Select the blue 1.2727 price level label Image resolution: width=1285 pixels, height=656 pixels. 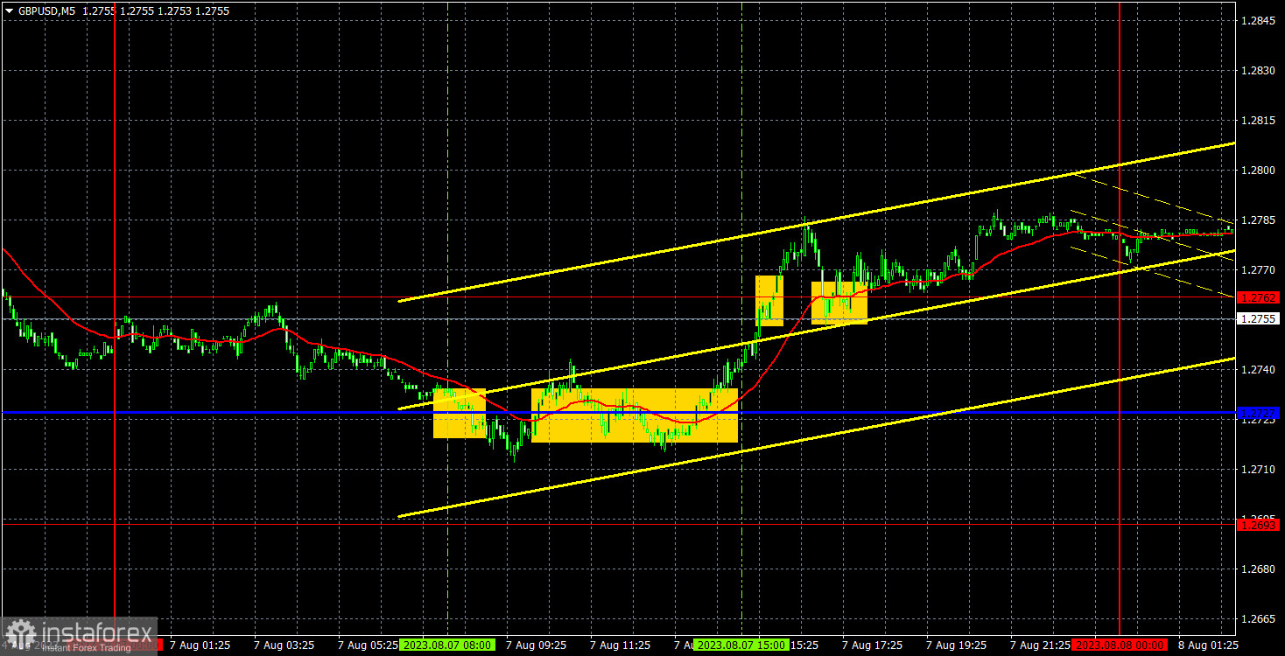click(x=1260, y=412)
